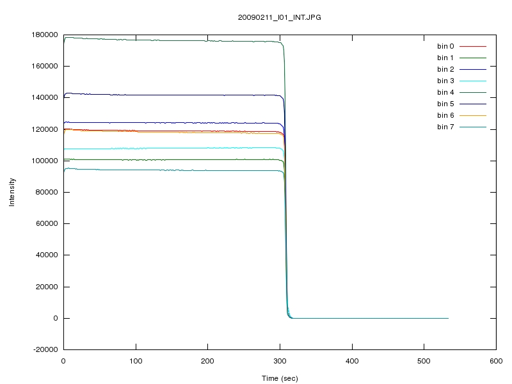Click the 400 x-axis tick label
The width and height of the screenshot is (512, 384).
pyautogui.click(x=352, y=361)
